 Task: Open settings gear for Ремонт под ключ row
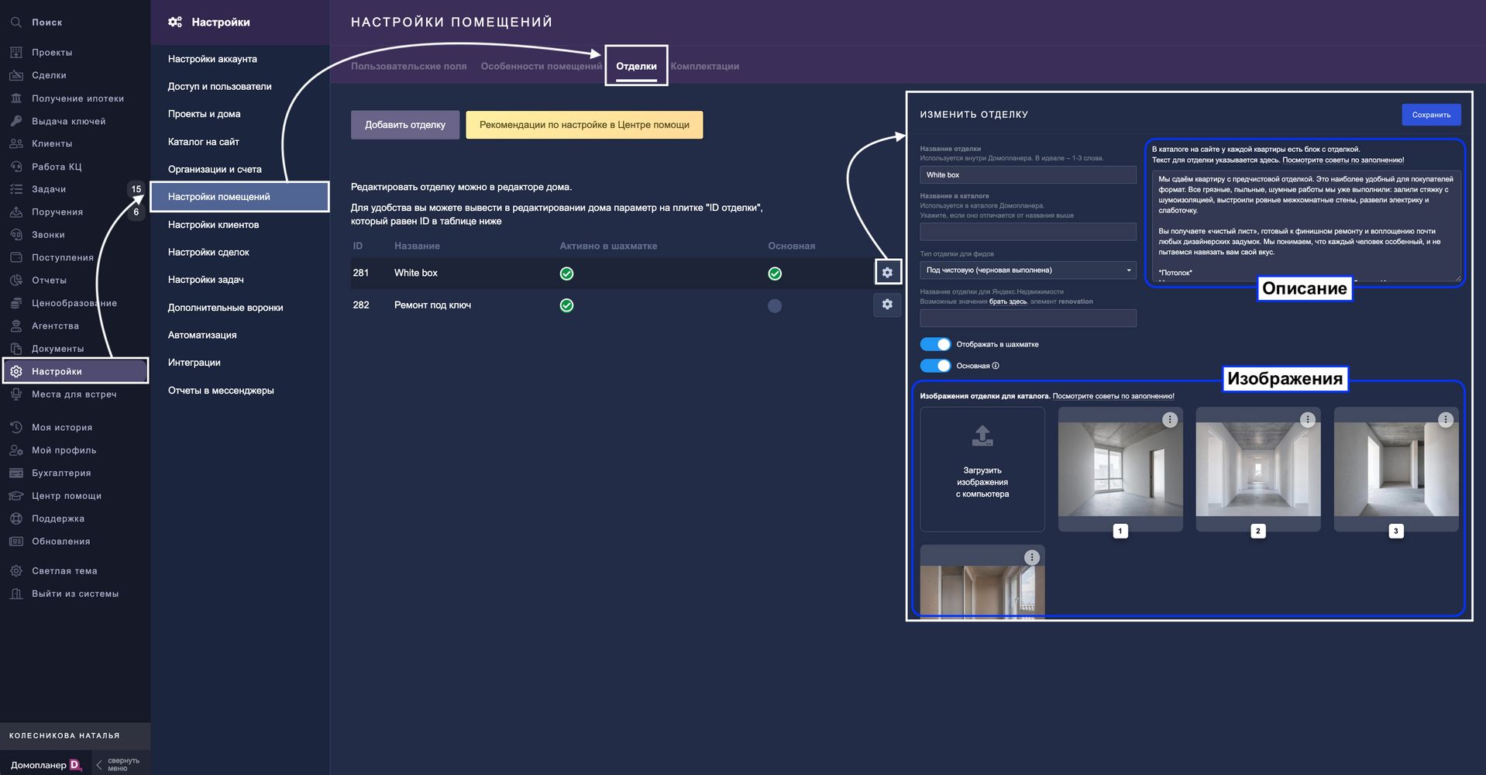click(887, 305)
